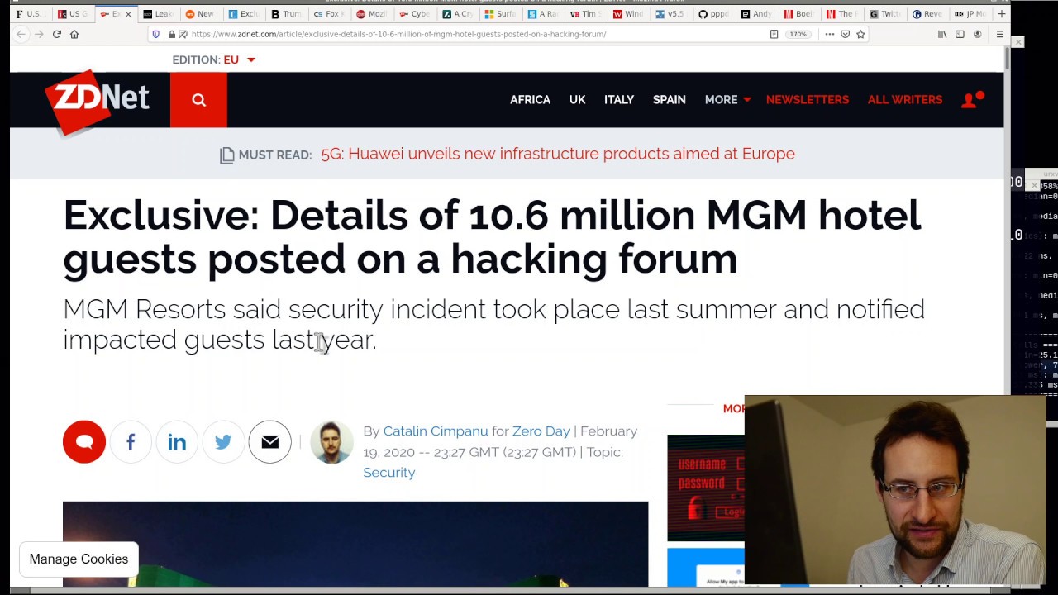Switch to the 'New' browser tab
This screenshot has height=595, width=1058.
coord(201,14)
